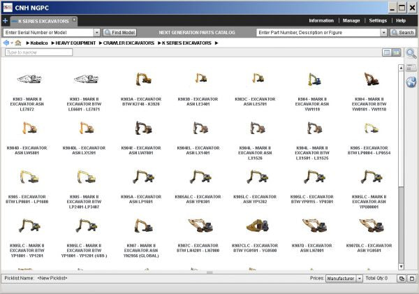Switch to single-pane list view

click(x=386, y=52)
